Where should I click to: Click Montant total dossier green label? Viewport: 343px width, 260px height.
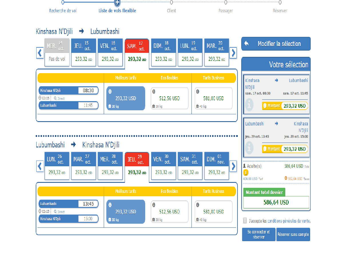[264, 192]
